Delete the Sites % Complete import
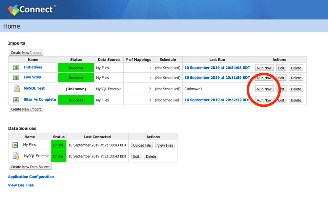The height and width of the screenshot is (218, 328). 296,100
